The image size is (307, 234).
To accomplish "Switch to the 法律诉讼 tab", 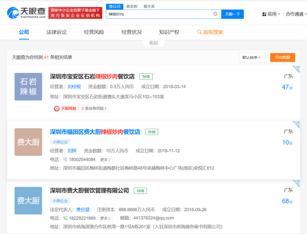I will 56,32.
